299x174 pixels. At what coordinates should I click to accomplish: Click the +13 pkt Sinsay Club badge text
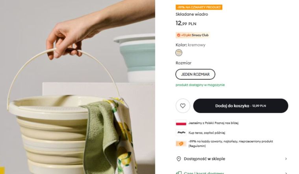coord(195,35)
